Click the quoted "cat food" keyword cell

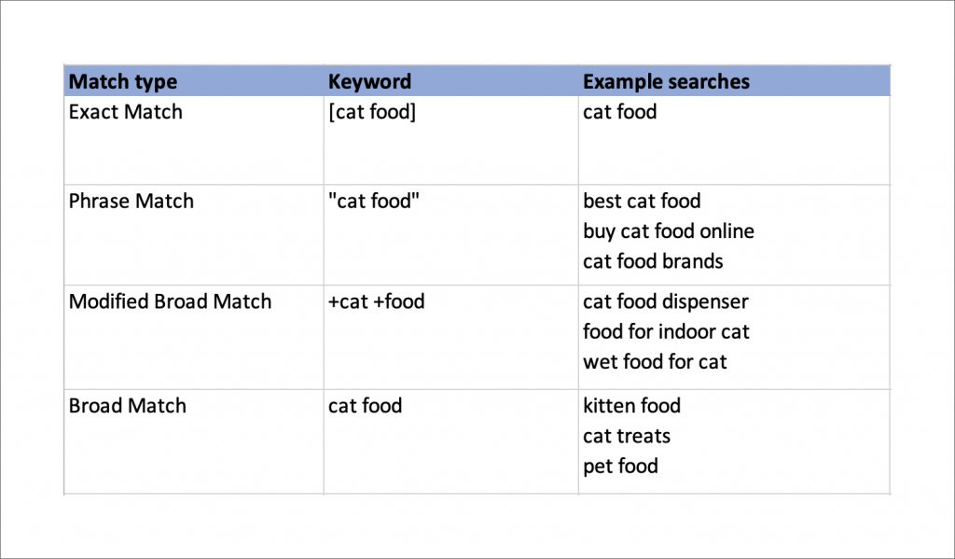tap(374, 202)
